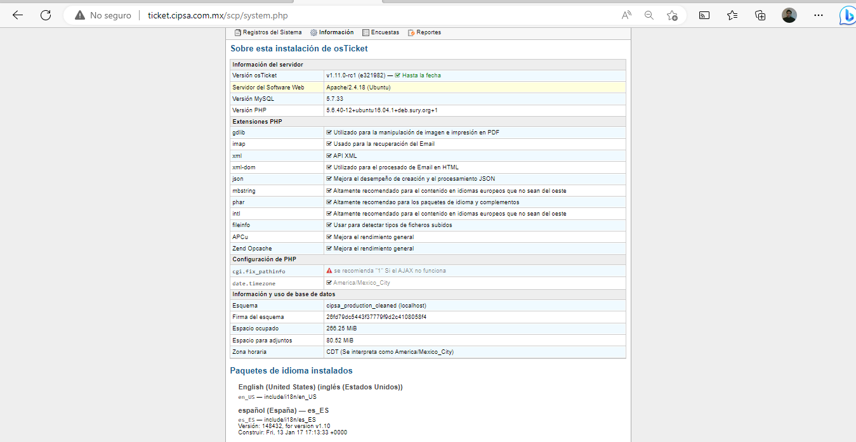Click the red warning icon for cgi.fix_pathinfo
Viewport: 856px width, 442px height.
(x=329, y=271)
